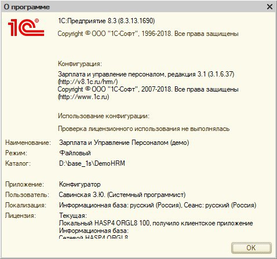This screenshot has width=277, height=259.
Task: Click the 'Использование конфигурации:' heading
Action: pos(104,116)
